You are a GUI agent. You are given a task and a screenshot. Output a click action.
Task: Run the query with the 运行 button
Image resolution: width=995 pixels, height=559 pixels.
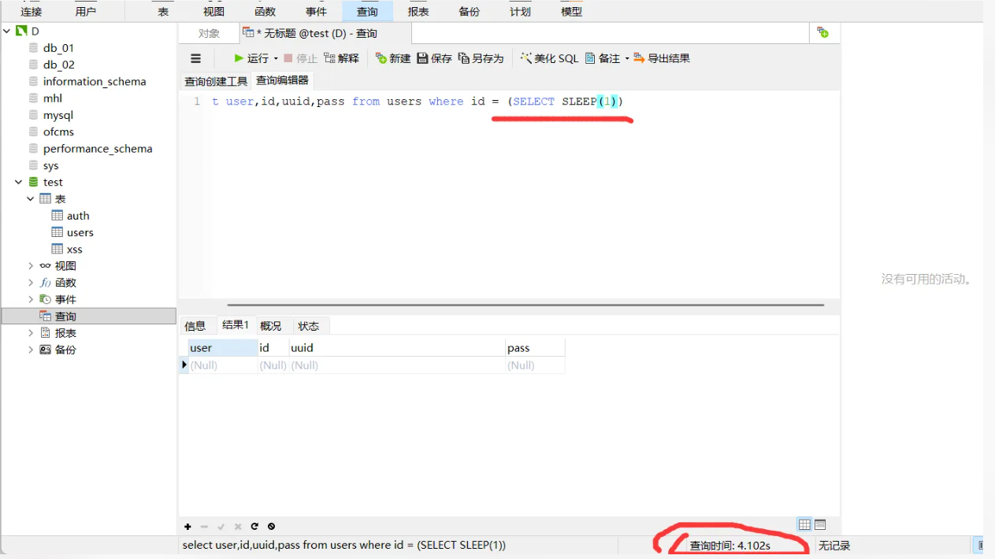[251, 57]
